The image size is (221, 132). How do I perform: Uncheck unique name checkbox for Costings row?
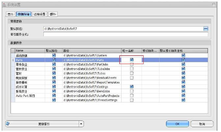point(132,87)
